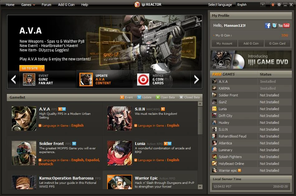Viewport: 296px width, 196px height.
Task: Open the Soldier Front title in Gamelist
Action: tap(51, 144)
